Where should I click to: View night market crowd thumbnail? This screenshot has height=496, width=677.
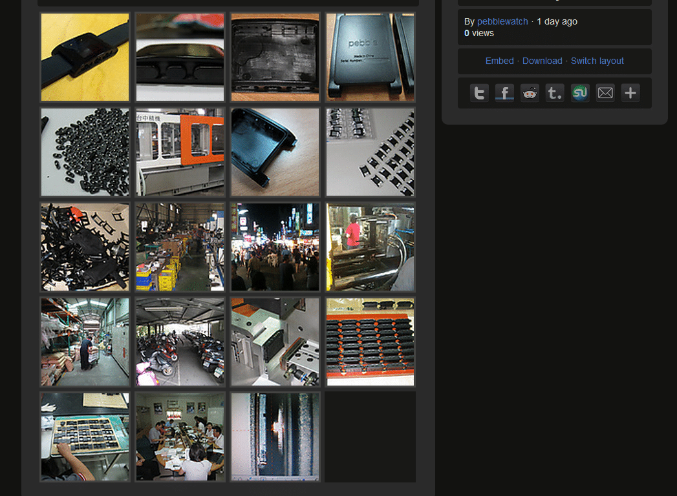pos(275,247)
